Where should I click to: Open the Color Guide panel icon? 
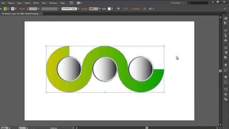[226, 23]
